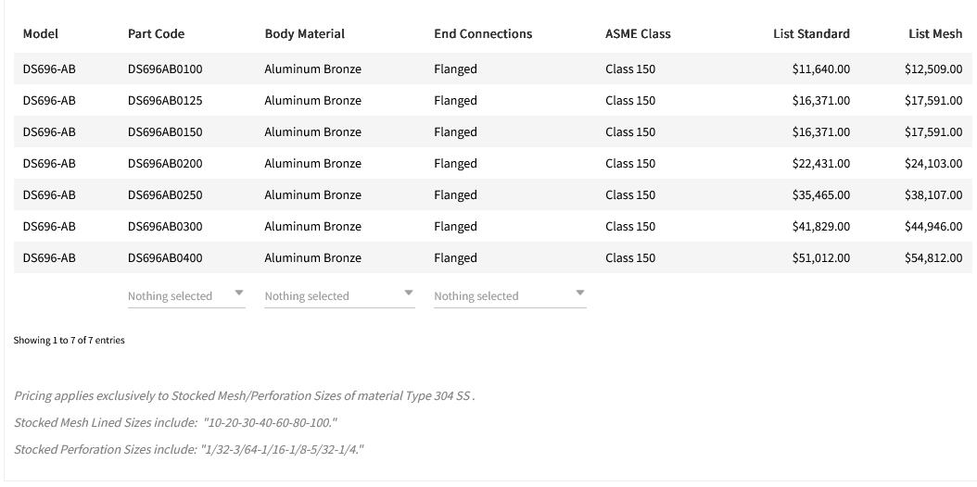Viewport: 977px width, 487px height.
Task: Select the DS696AB0300 part code
Action: point(165,227)
